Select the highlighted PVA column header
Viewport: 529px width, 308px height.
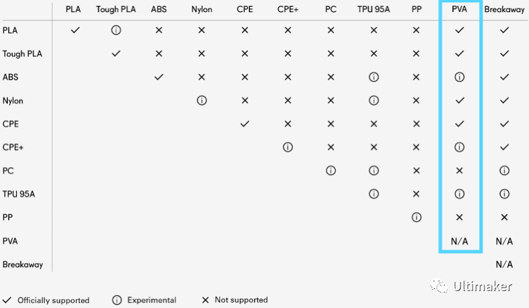(459, 9)
